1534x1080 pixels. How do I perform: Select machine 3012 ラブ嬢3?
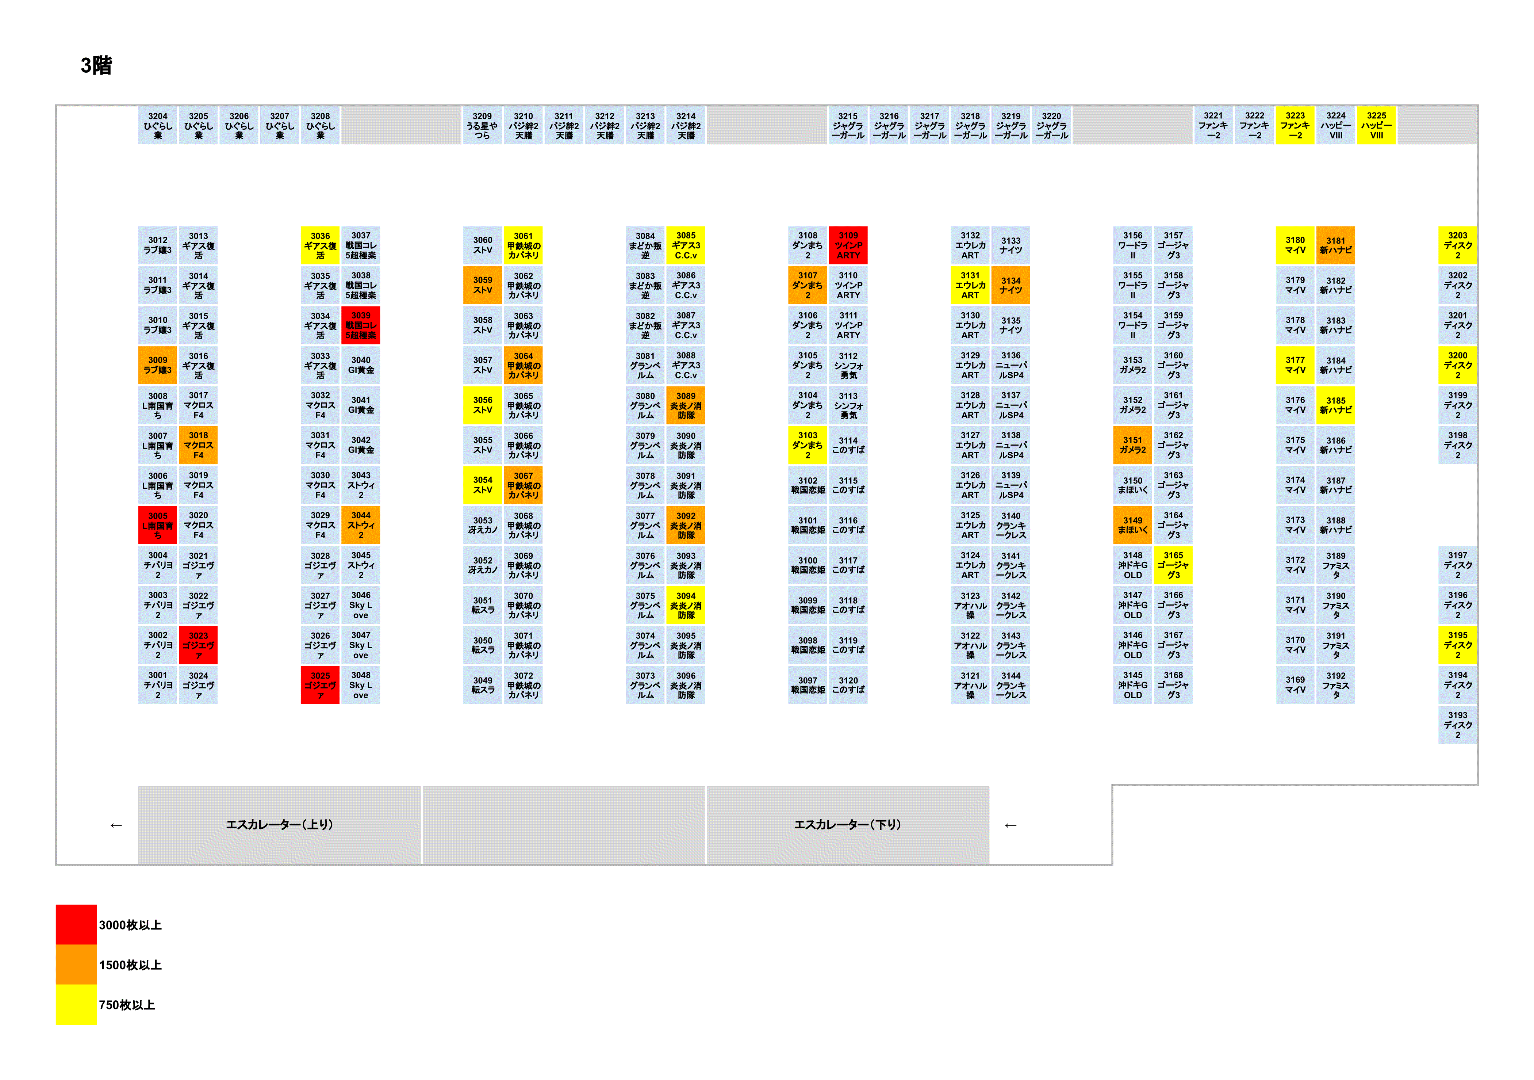tap(158, 245)
